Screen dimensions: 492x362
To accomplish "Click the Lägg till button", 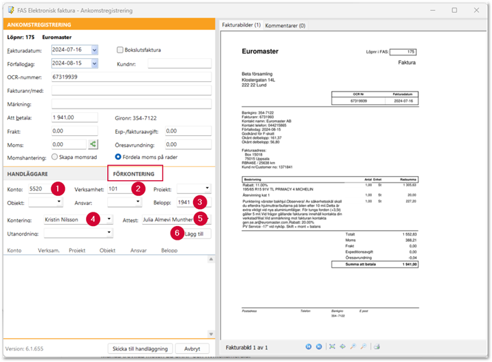I will point(194,234).
